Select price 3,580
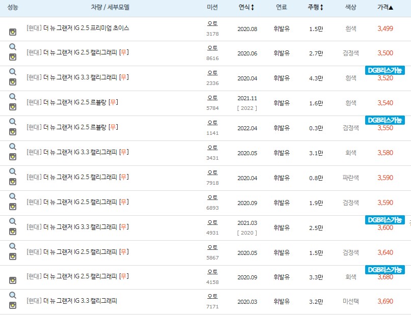 385,153
